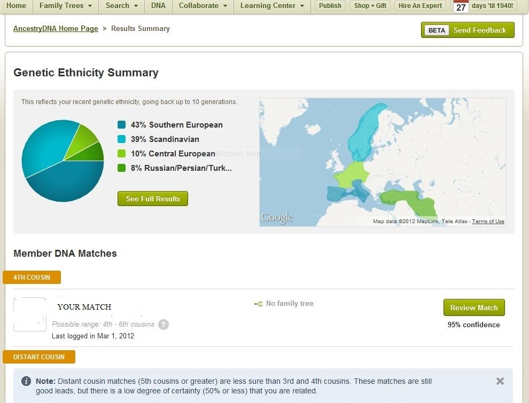This screenshot has width=529, height=403.
Task: Follow the AncestryDNA Home Page breadcrumb link
Action: pos(56,29)
